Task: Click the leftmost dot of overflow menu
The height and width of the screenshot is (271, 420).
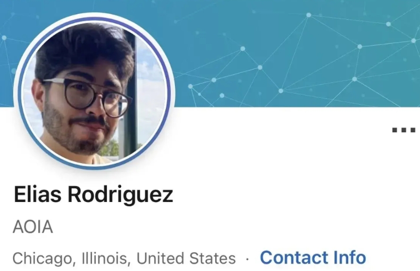Action: click(x=394, y=130)
